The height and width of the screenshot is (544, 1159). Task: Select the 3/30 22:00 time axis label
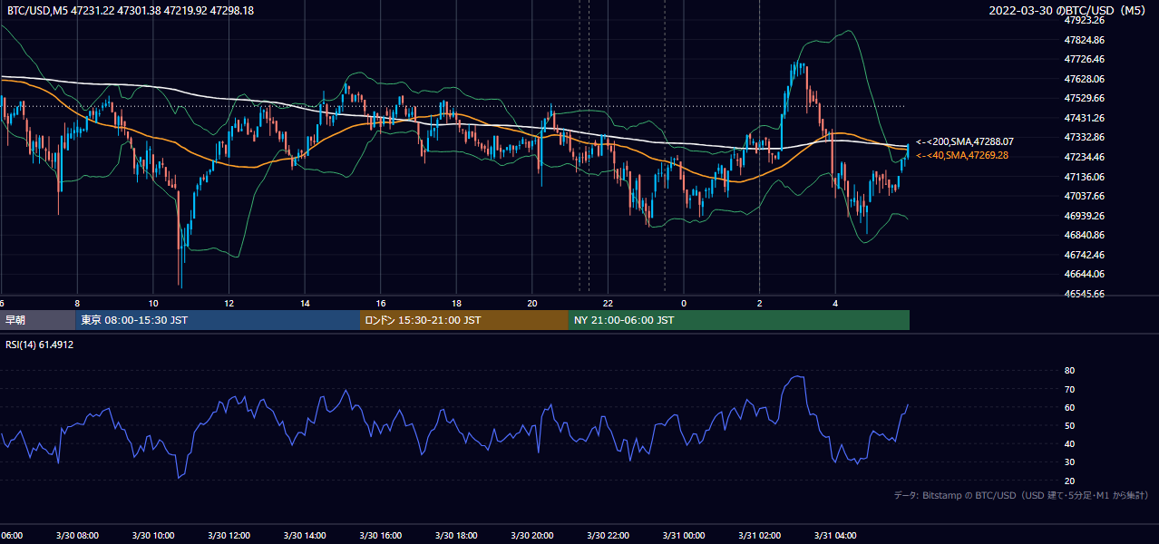609,535
